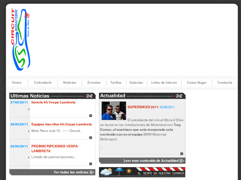Click the arrow icon under the Actualidad article
Screen dimensions: 241x180
point(182,154)
